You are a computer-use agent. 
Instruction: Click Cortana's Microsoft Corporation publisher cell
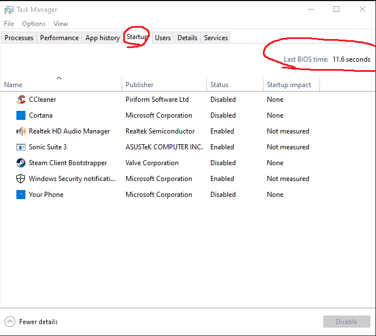[159, 115]
